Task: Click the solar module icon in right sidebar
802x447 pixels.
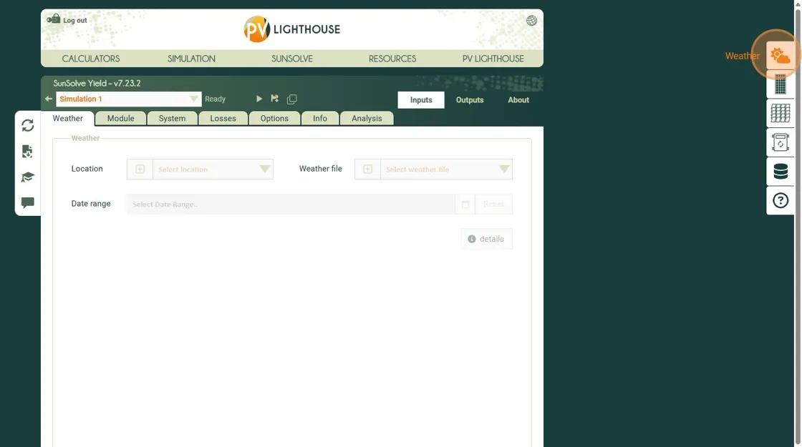Action: tap(780, 85)
